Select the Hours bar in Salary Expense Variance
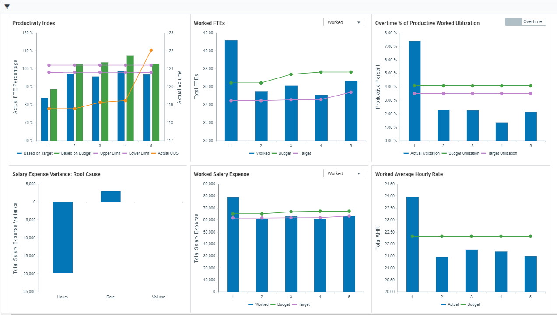This screenshot has height=315, width=557. tap(63, 237)
